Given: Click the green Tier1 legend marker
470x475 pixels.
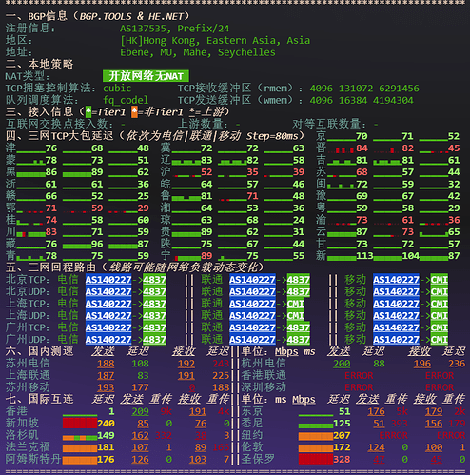Looking at the screenshot, I should [88, 112].
